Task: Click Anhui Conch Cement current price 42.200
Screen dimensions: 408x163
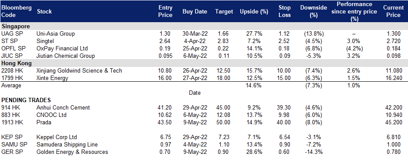Action: tap(394, 107)
